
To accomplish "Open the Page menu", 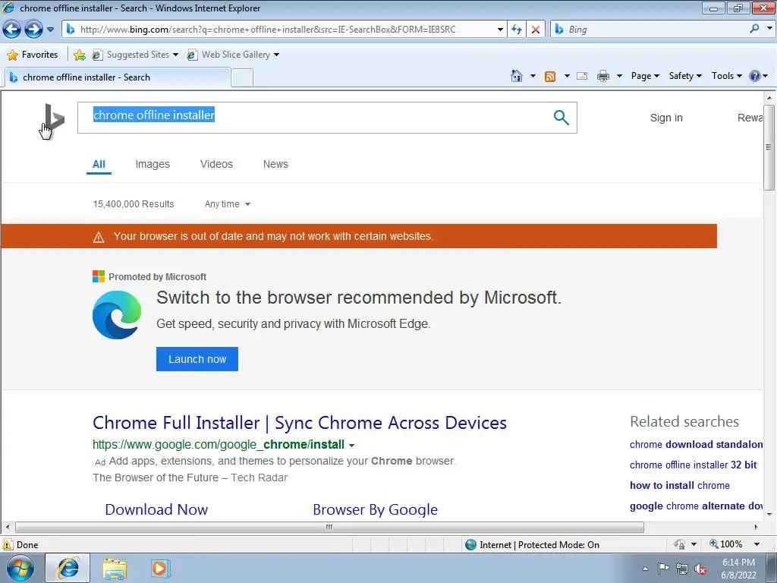I will (645, 76).
